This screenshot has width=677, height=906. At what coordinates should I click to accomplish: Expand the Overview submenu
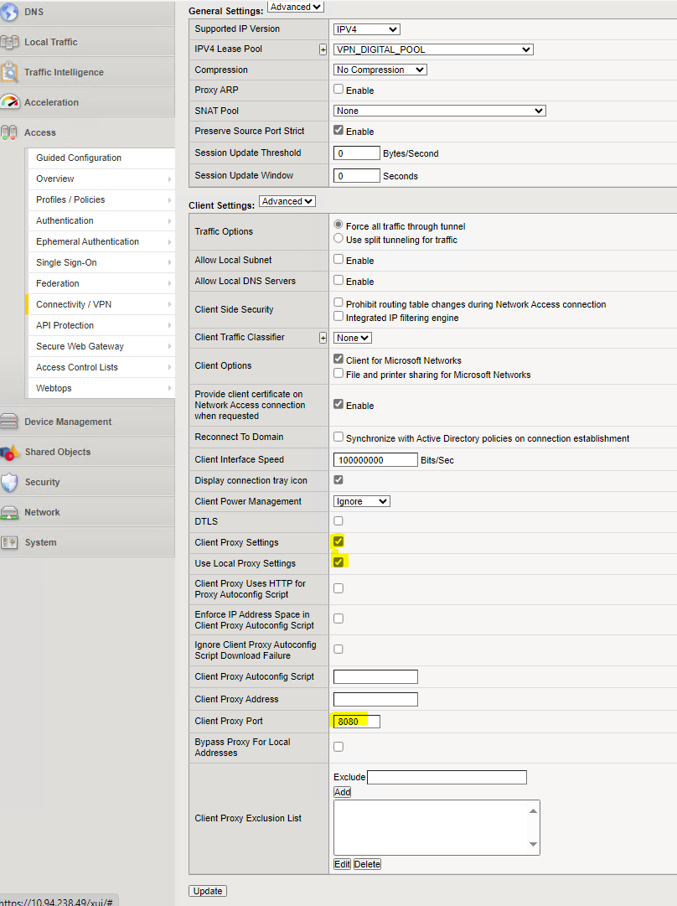point(101,179)
